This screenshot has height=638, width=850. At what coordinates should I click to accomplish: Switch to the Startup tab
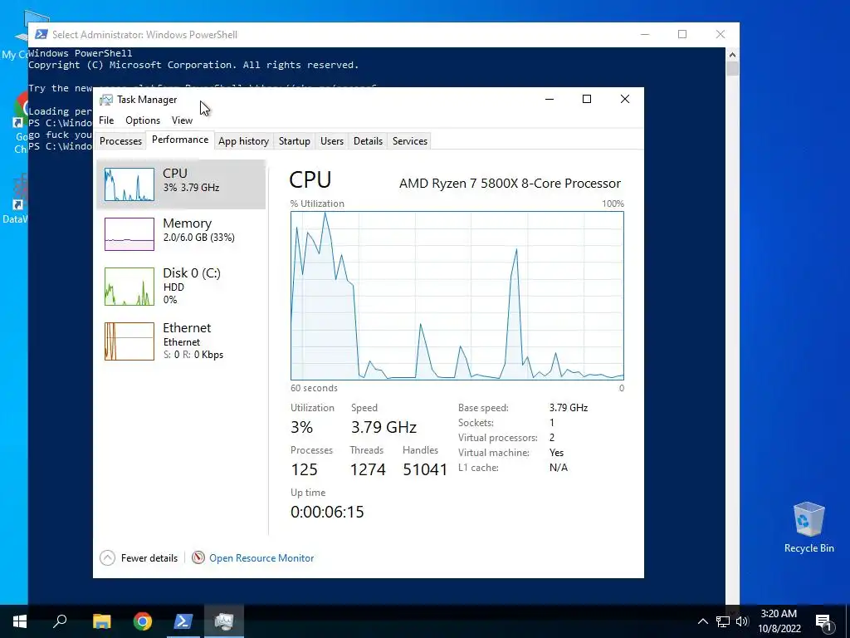tap(295, 141)
